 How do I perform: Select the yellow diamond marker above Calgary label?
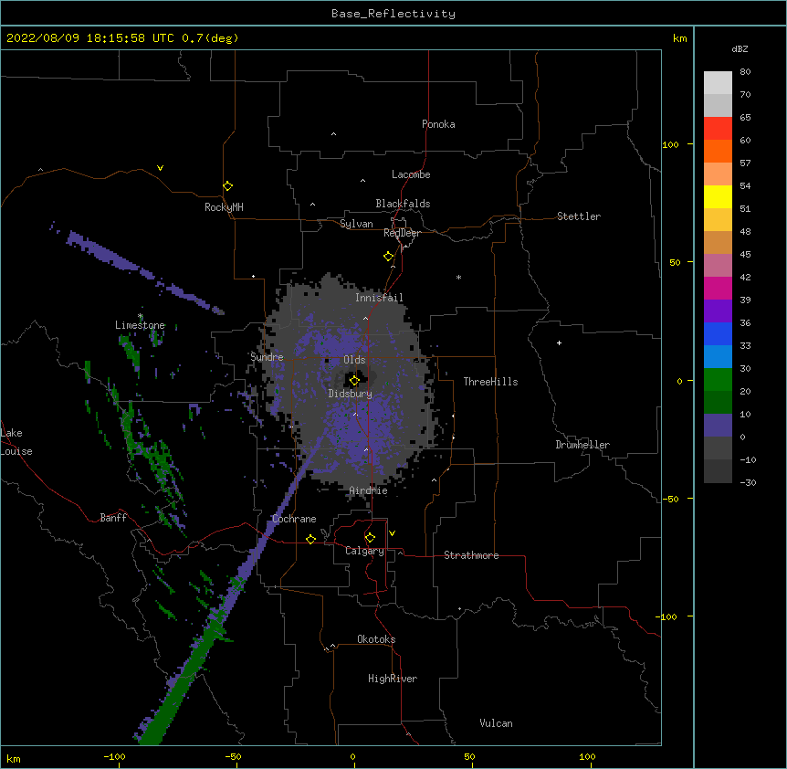[370, 538]
